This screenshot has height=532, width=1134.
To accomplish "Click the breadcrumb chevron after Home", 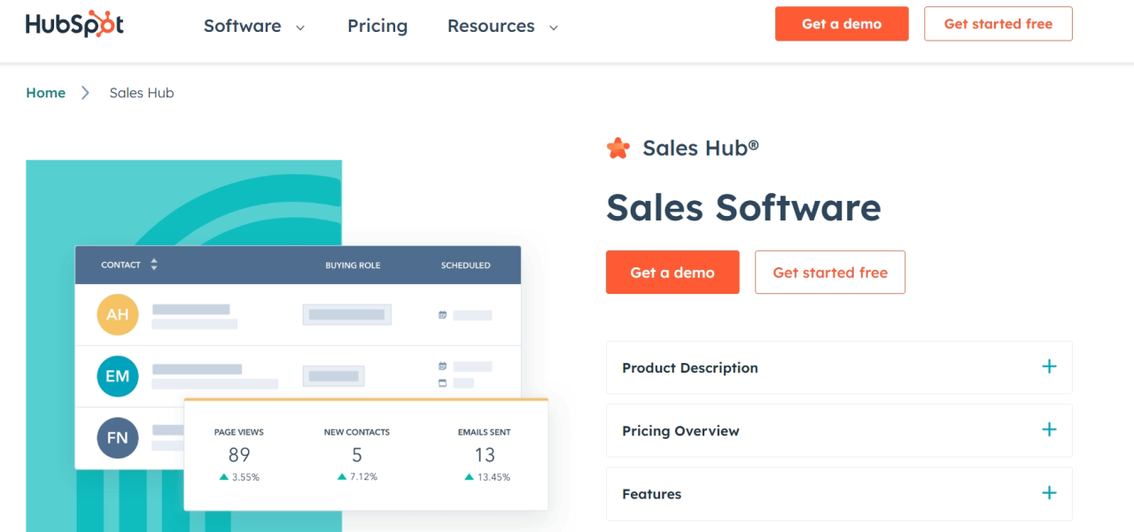I will click(85, 92).
